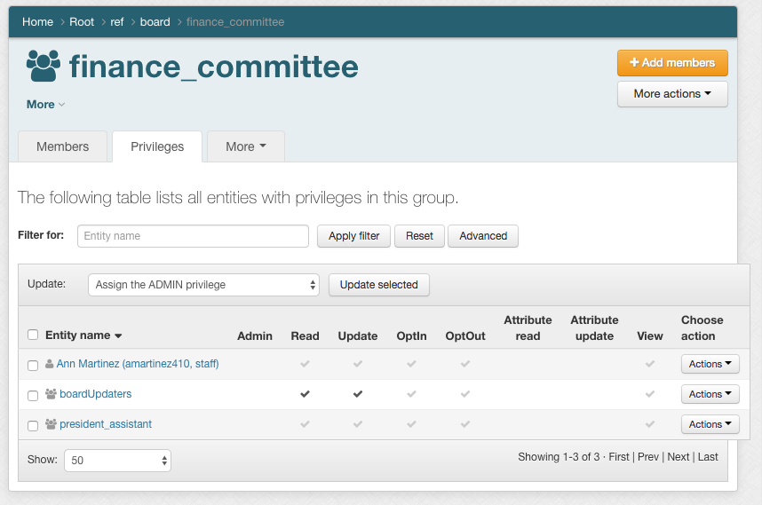Image resolution: width=762 pixels, height=505 pixels.
Task: Click boardUpdaters Read privilege checkmark
Action: point(305,394)
